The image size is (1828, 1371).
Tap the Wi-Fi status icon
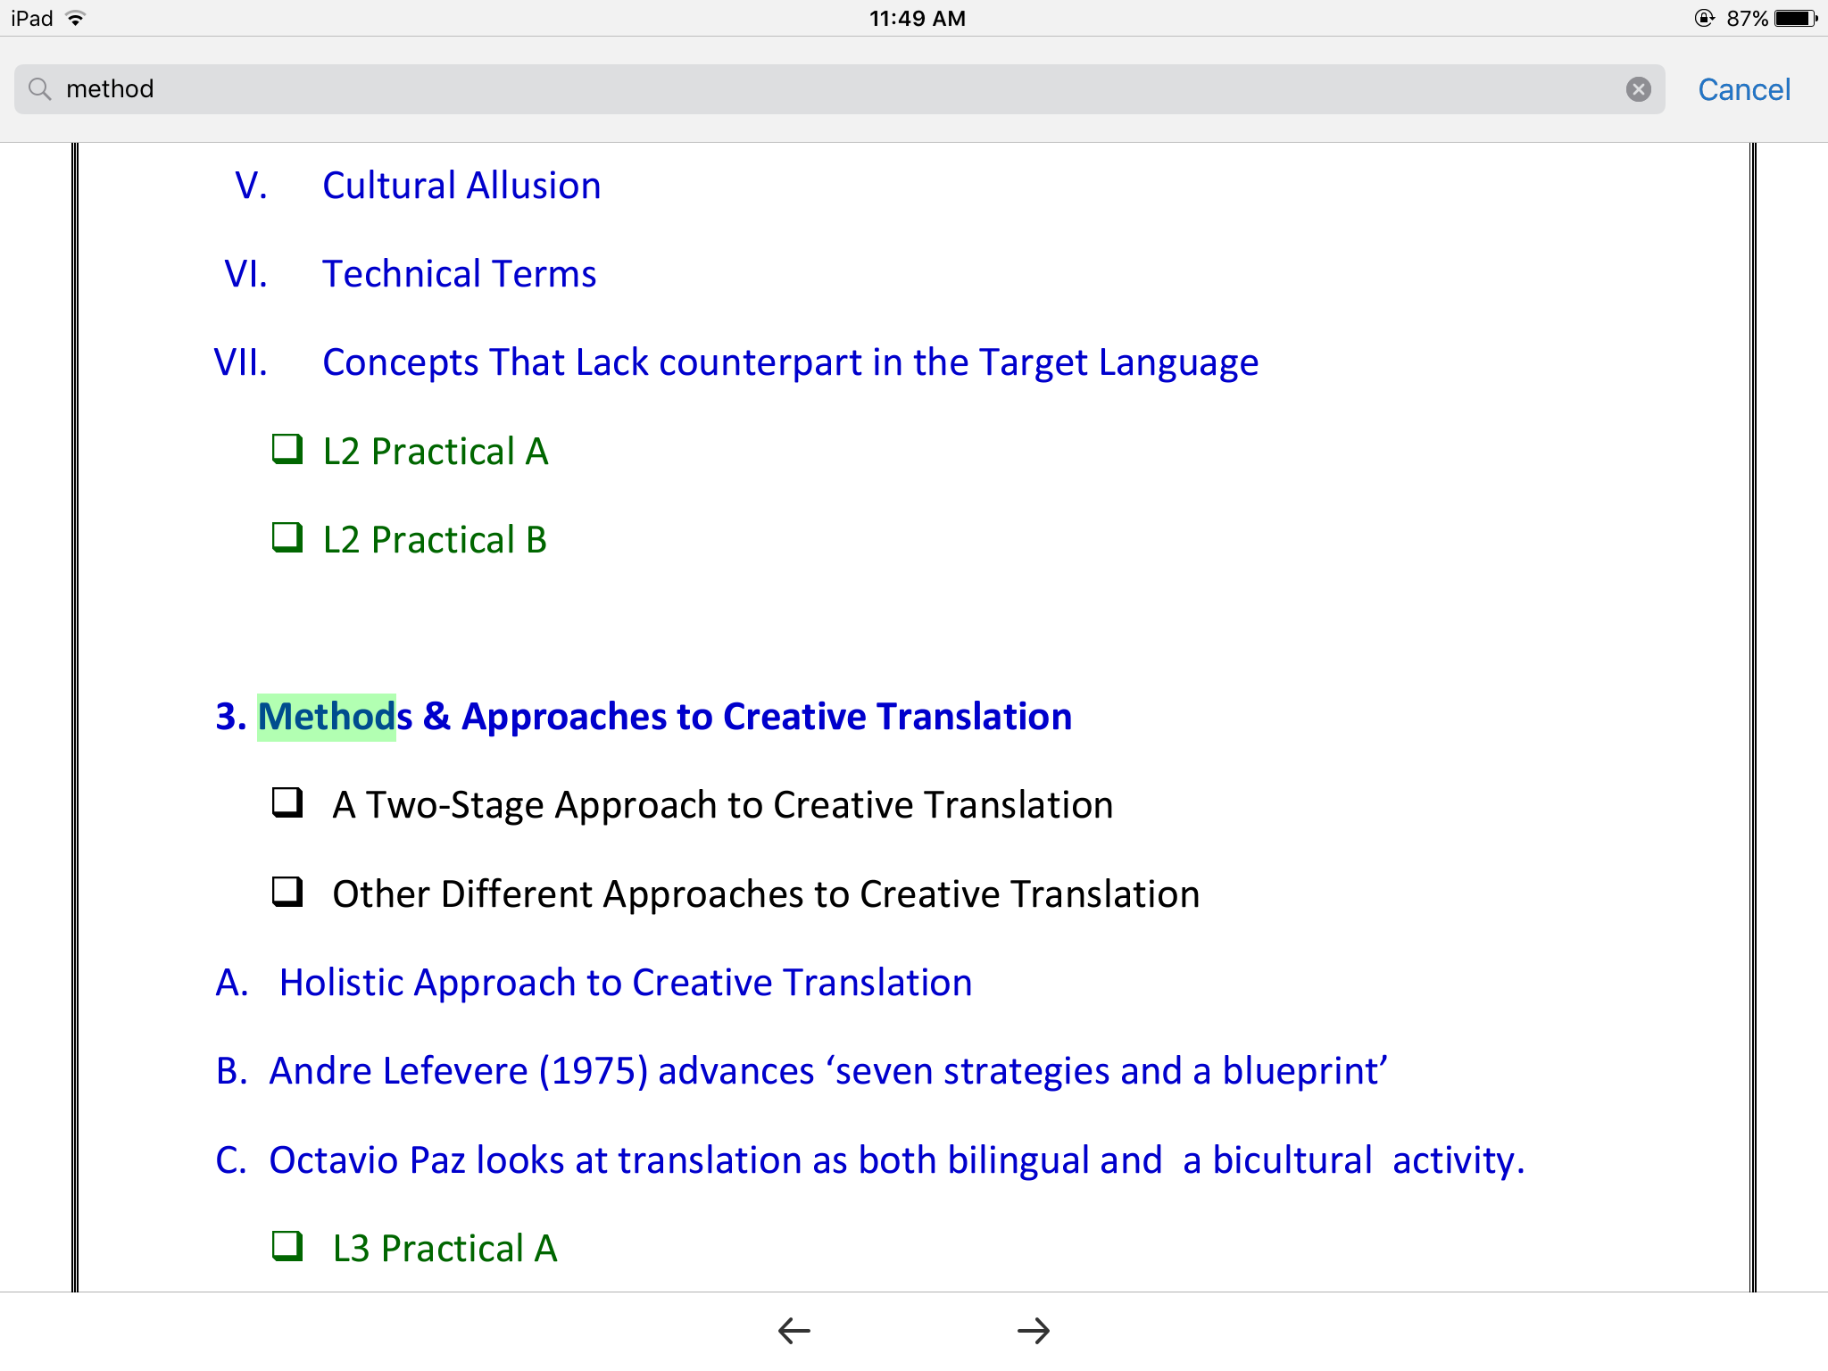[76, 18]
